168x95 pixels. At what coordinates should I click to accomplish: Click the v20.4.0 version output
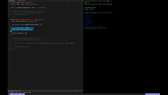coord(86,2)
